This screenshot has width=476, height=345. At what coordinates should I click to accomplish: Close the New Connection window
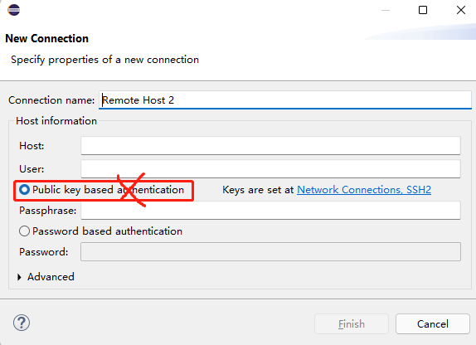pos(461,10)
